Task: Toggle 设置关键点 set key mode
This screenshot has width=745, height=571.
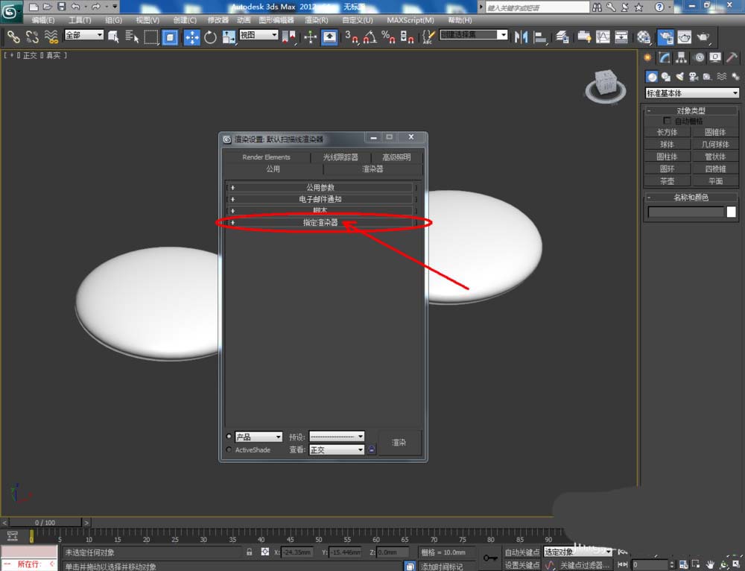Action: (x=521, y=565)
